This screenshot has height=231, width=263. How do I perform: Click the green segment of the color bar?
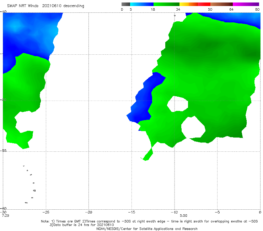point(166,4)
